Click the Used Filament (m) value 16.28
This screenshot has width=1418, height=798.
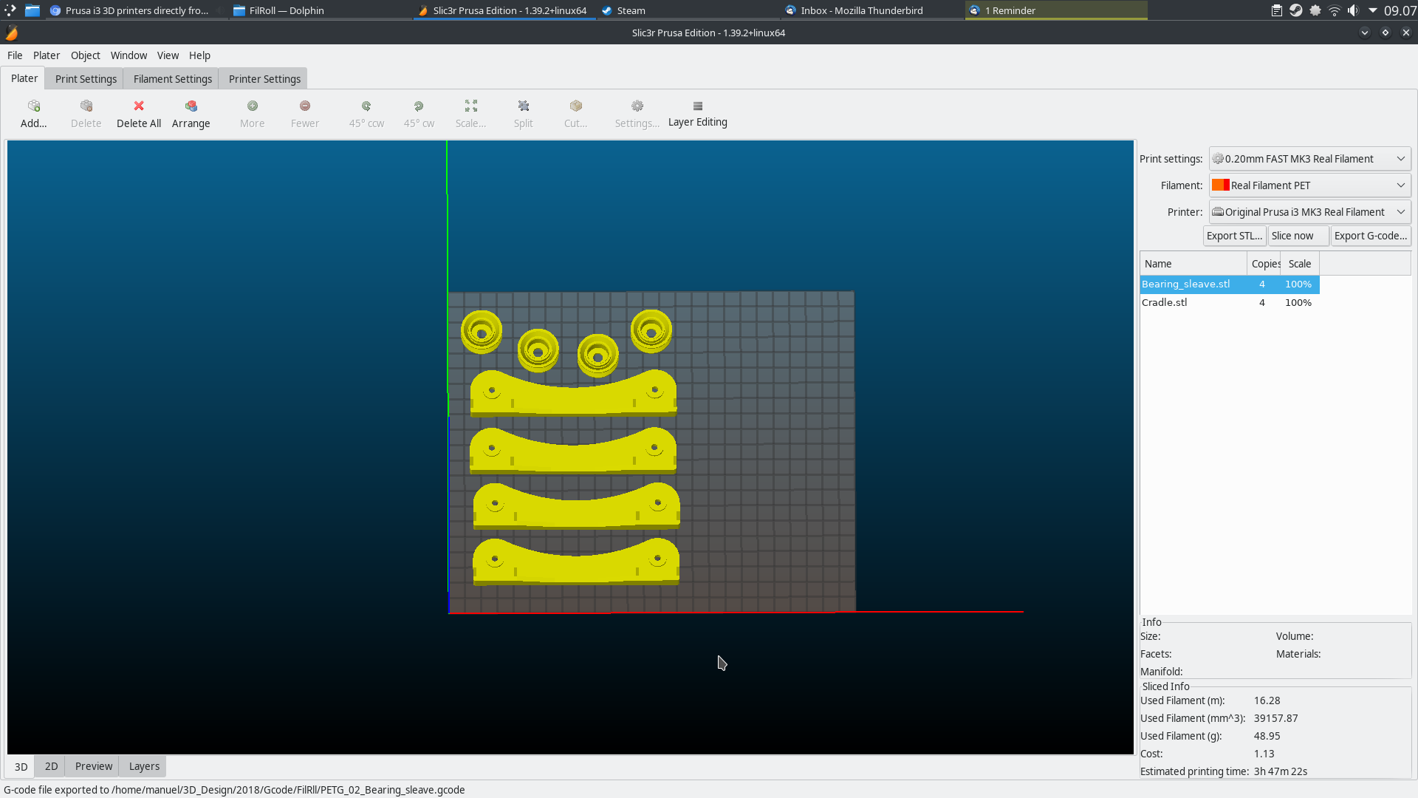point(1267,700)
